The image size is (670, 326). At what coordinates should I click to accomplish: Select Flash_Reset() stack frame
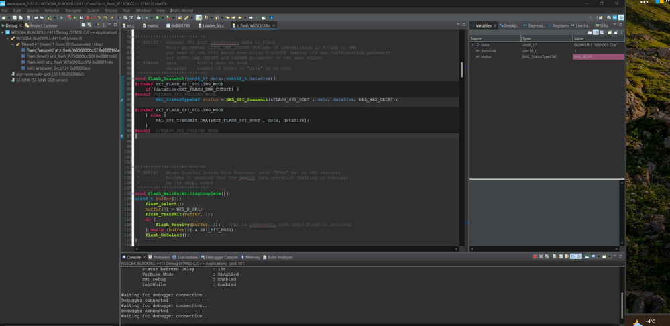(71, 56)
